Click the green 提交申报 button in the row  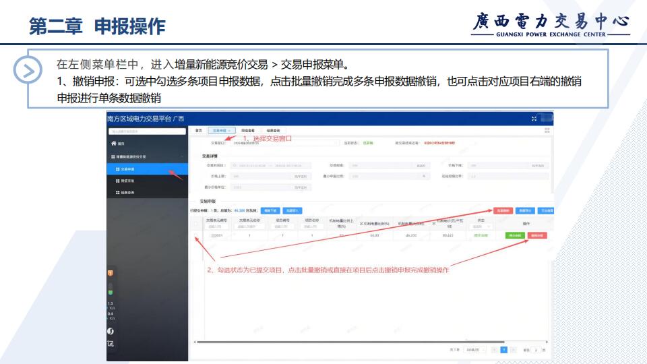[x=516, y=236]
